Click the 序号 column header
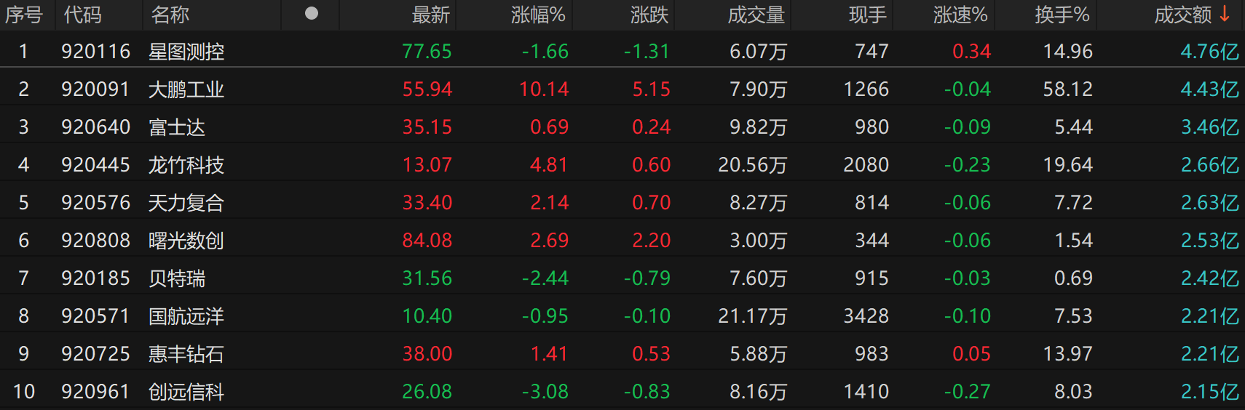 (x=24, y=15)
